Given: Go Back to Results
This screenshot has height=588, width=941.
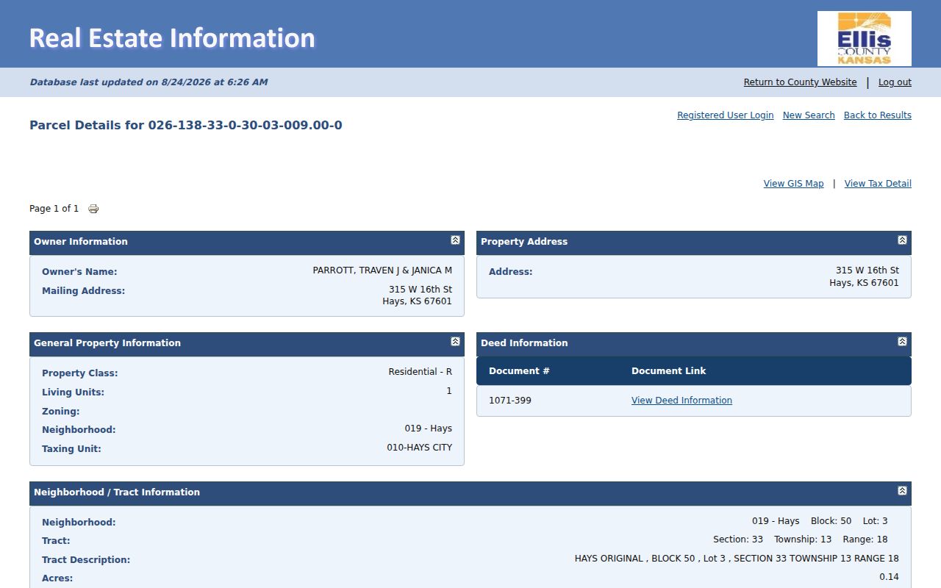Looking at the screenshot, I should (877, 115).
